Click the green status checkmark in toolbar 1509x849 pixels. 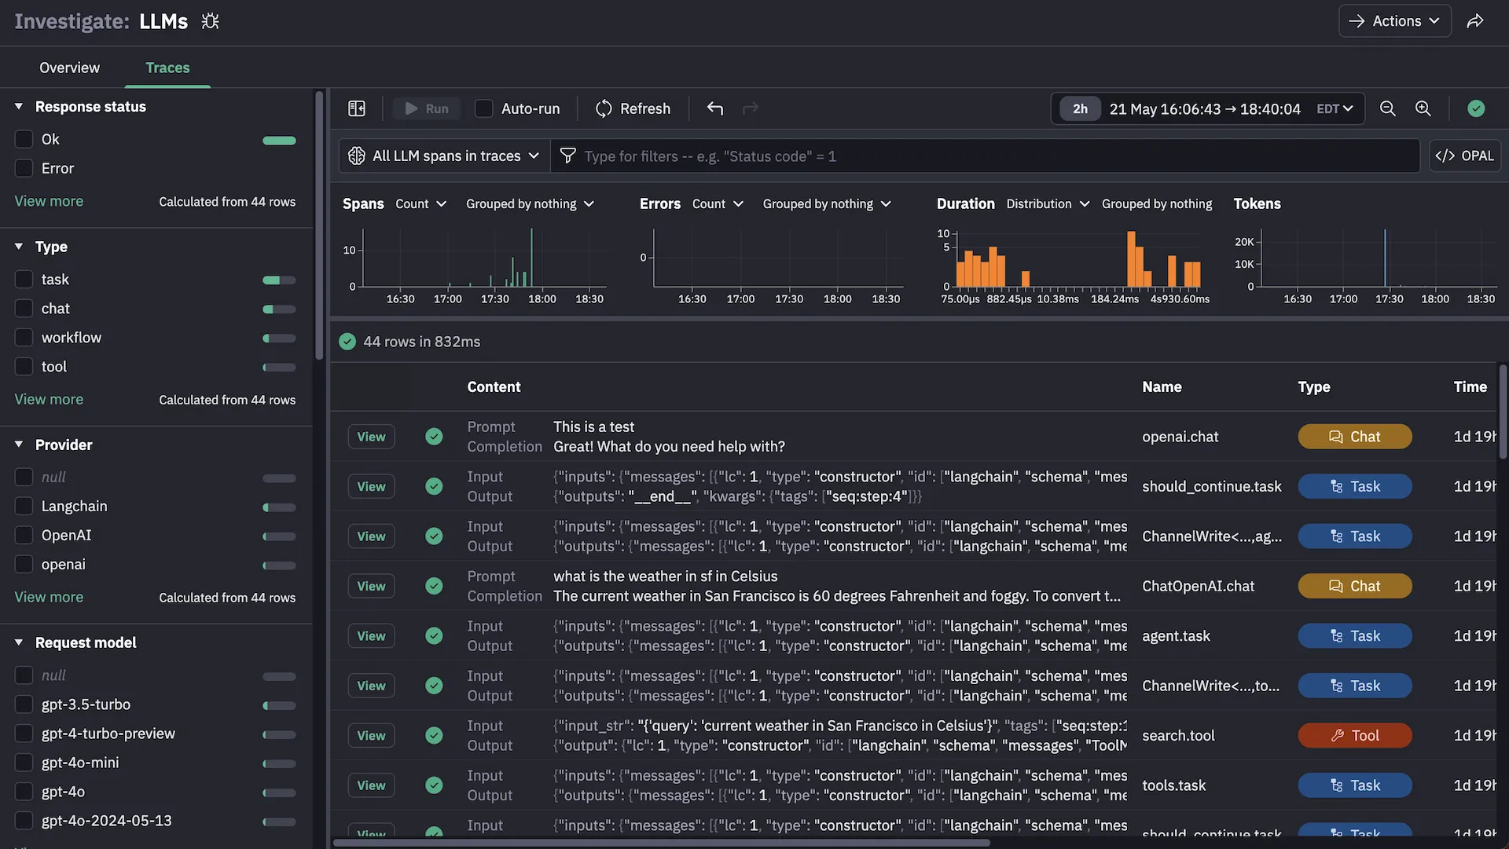click(1476, 108)
